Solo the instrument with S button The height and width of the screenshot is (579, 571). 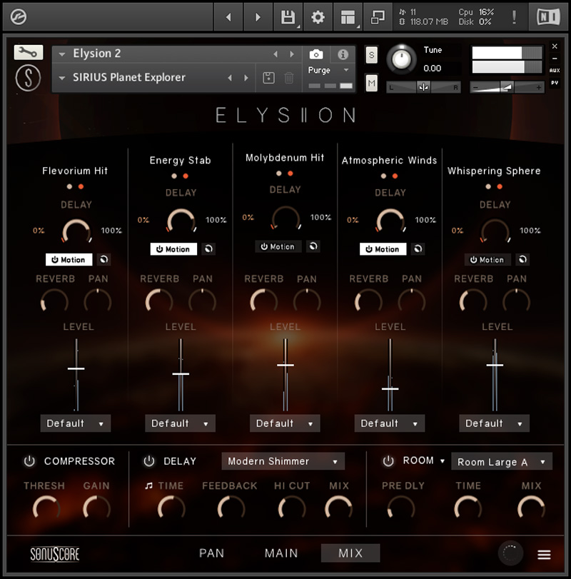pyautogui.click(x=371, y=55)
